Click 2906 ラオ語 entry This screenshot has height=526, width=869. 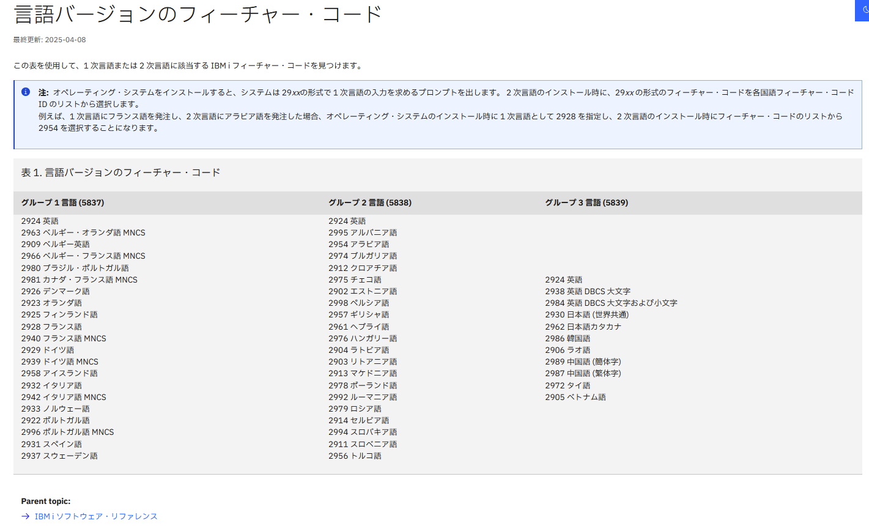click(568, 350)
